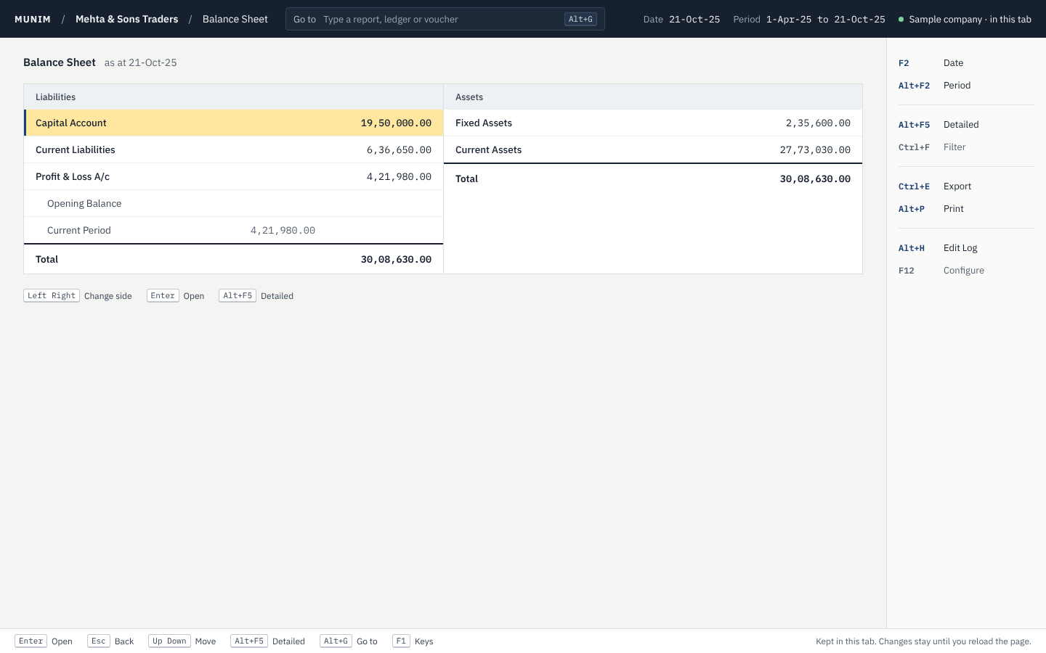Click Alt+F5 Detailed in bottom bar
This screenshot has height=653, width=1046.
tap(267, 641)
